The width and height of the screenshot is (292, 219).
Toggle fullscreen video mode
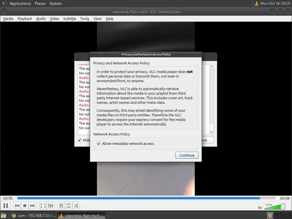coord(43,206)
